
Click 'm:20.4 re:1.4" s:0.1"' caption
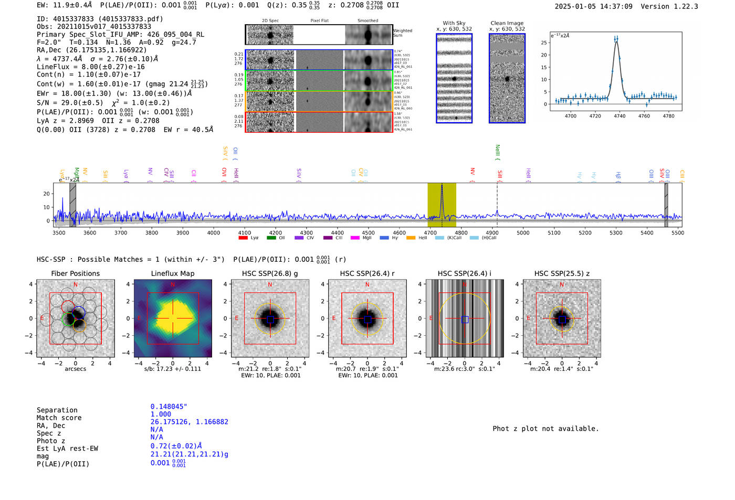click(562, 369)
